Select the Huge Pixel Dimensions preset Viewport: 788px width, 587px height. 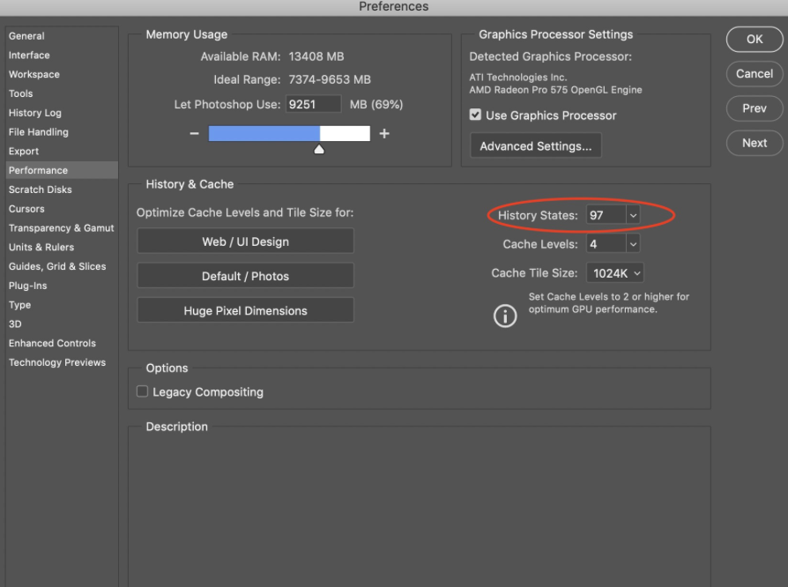pos(245,310)
